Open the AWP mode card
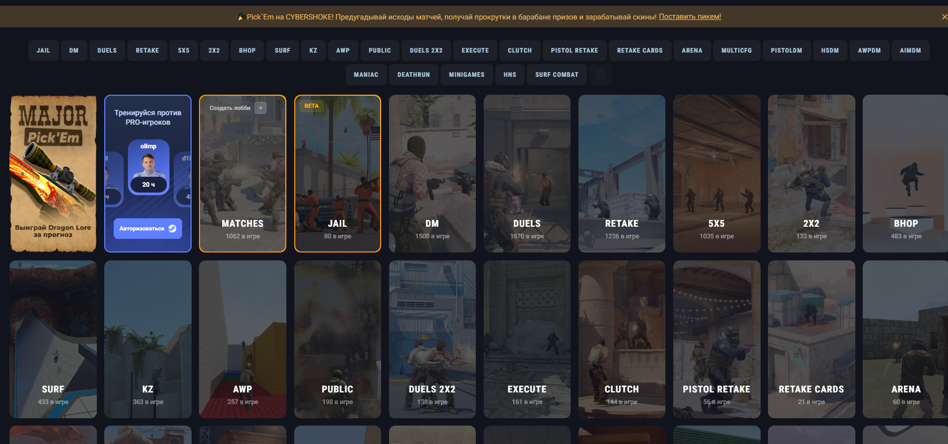 (x=243, y=339)
